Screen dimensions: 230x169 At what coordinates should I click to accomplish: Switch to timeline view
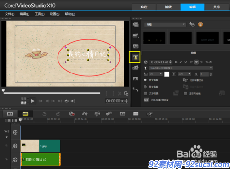click(x=25, y=114)
